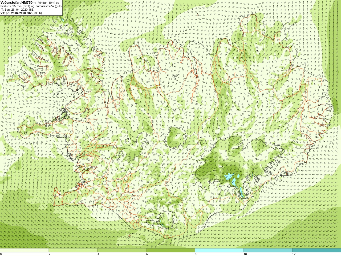Click the scale label "8"

tap(196, 254)
